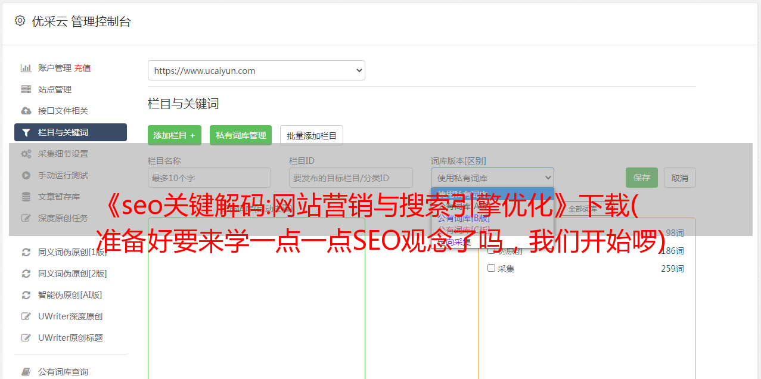Click the 取消 button

pos(680,178)
